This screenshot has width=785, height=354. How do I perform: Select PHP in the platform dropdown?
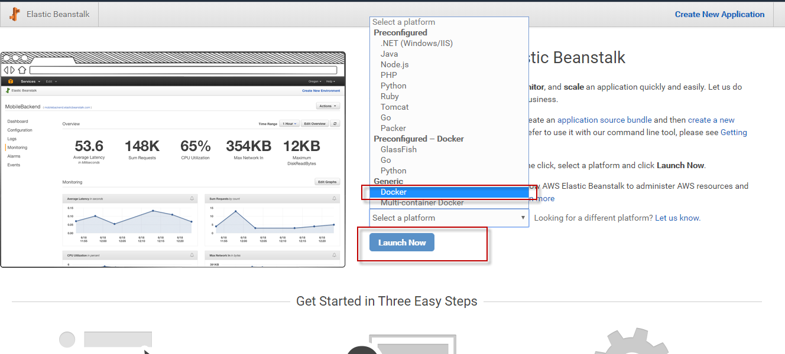point(388,75)
